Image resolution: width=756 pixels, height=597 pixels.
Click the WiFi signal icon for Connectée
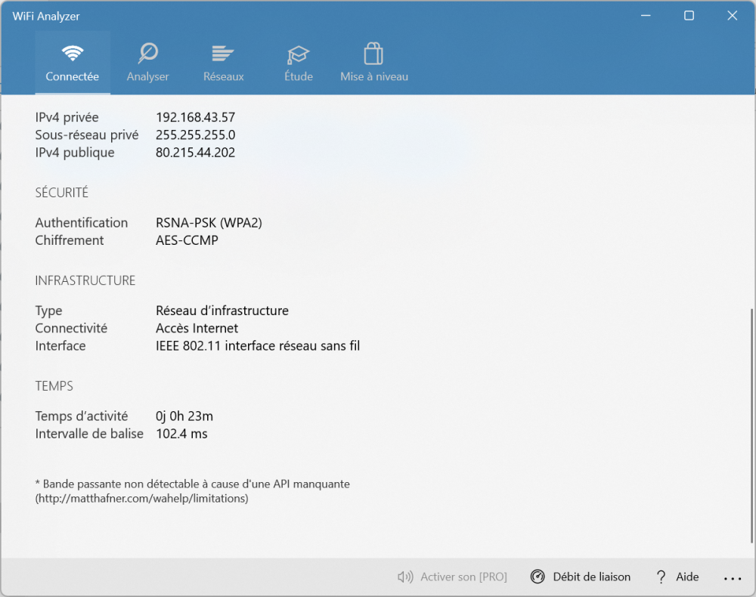pyautogui.click(x=73, y=54)
